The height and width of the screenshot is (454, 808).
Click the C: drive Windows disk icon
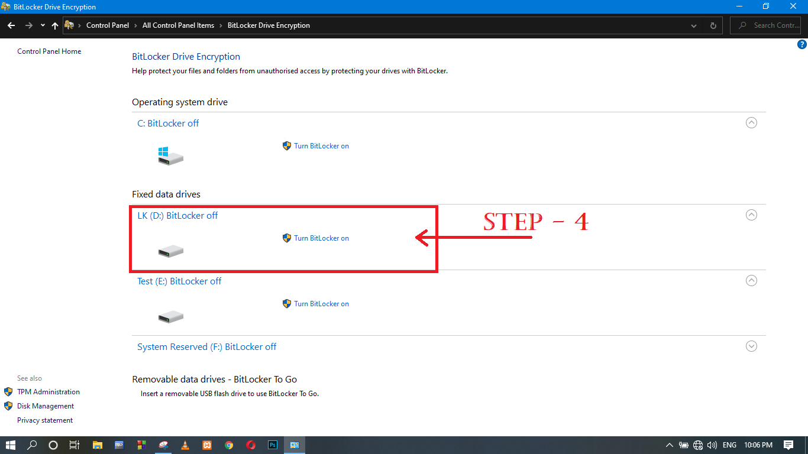(171, 156)
